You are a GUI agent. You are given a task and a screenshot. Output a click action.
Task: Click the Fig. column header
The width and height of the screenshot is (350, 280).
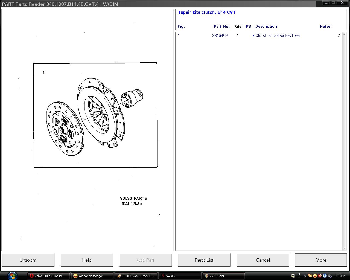click(x=181, y=27)
